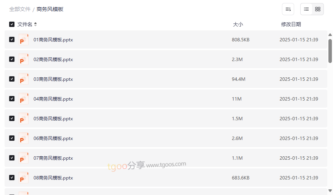This screenshot has height=195, width=333.
Task: Uncheck the 02商务风模板.pptx checkbox
Action: click(x=12, y=60)
